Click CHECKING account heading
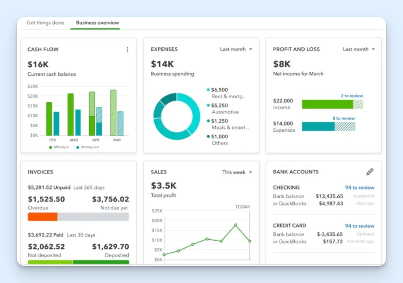The width and height of the screenshot is (403, 283). click(287, 188)
